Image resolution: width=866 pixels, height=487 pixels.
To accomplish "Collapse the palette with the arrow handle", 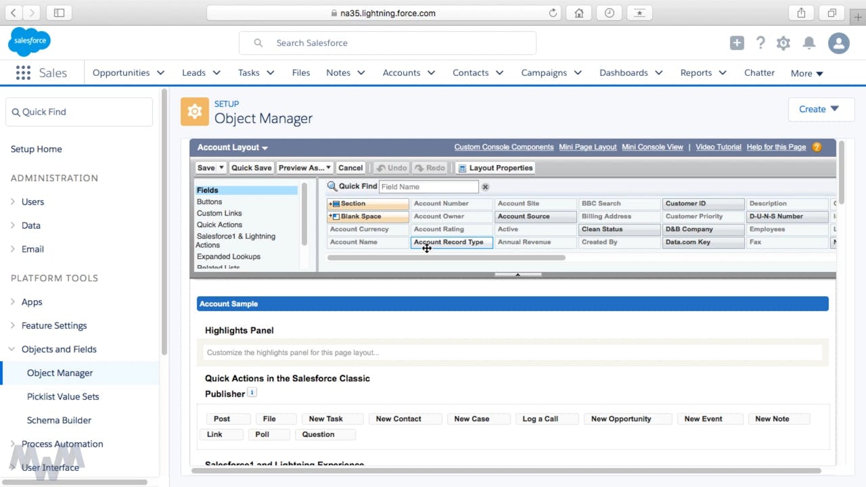I will coord(518,275).
